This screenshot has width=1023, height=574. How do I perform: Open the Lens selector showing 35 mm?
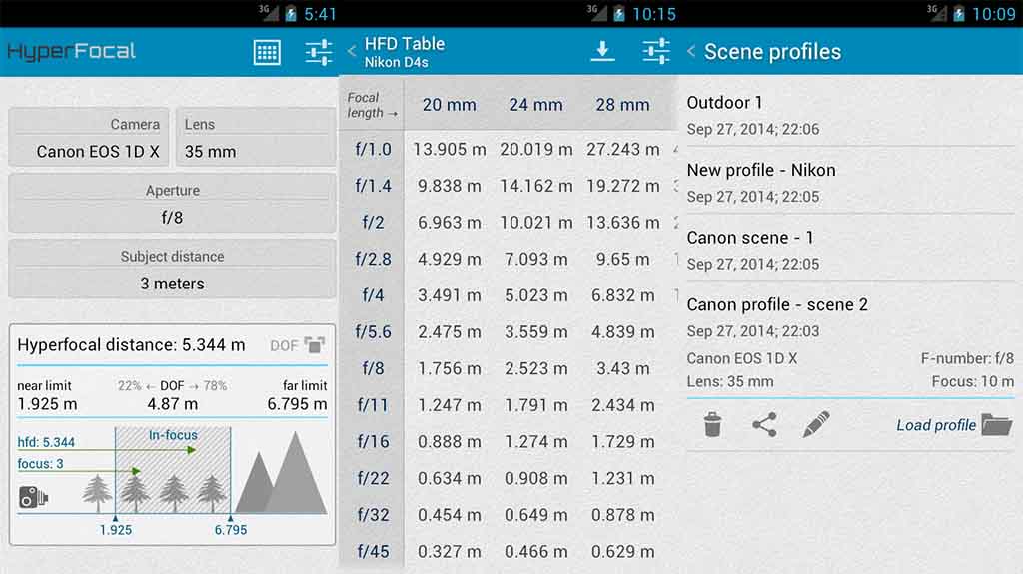pos(255,138)
